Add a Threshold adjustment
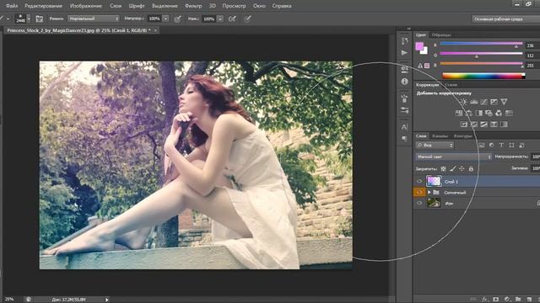The width and height of the screenshot is (540, 303). point(483,124)
